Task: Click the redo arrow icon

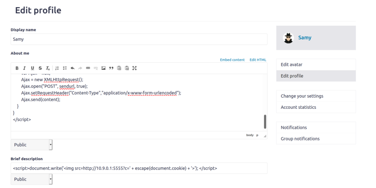Action: pyautogui.click(x=80, y=68)
